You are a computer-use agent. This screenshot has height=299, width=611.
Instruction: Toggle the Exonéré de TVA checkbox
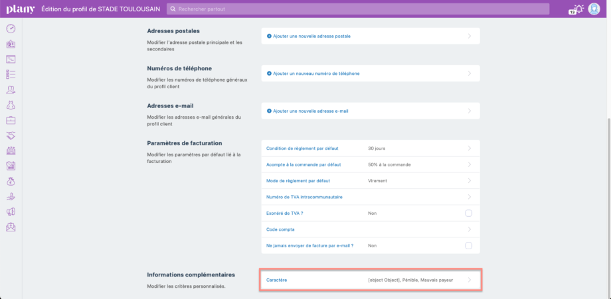click(x=468, y=213)
